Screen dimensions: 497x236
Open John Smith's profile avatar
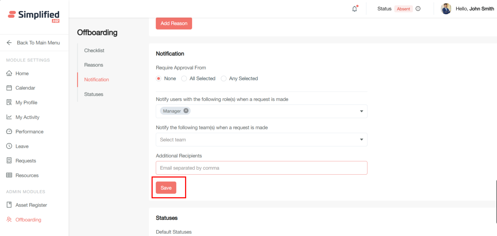(x=446, y=9)
